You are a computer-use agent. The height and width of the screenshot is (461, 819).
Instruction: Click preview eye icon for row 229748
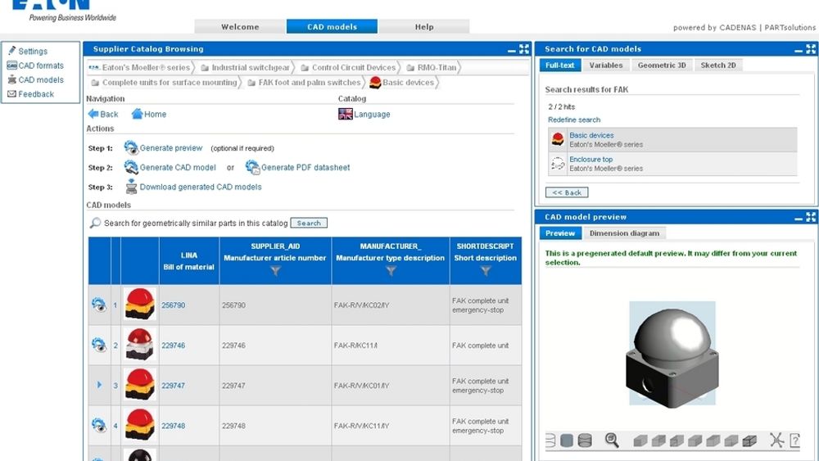point(99,425)
